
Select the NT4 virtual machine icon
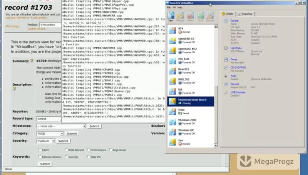[x=172, y=30]
